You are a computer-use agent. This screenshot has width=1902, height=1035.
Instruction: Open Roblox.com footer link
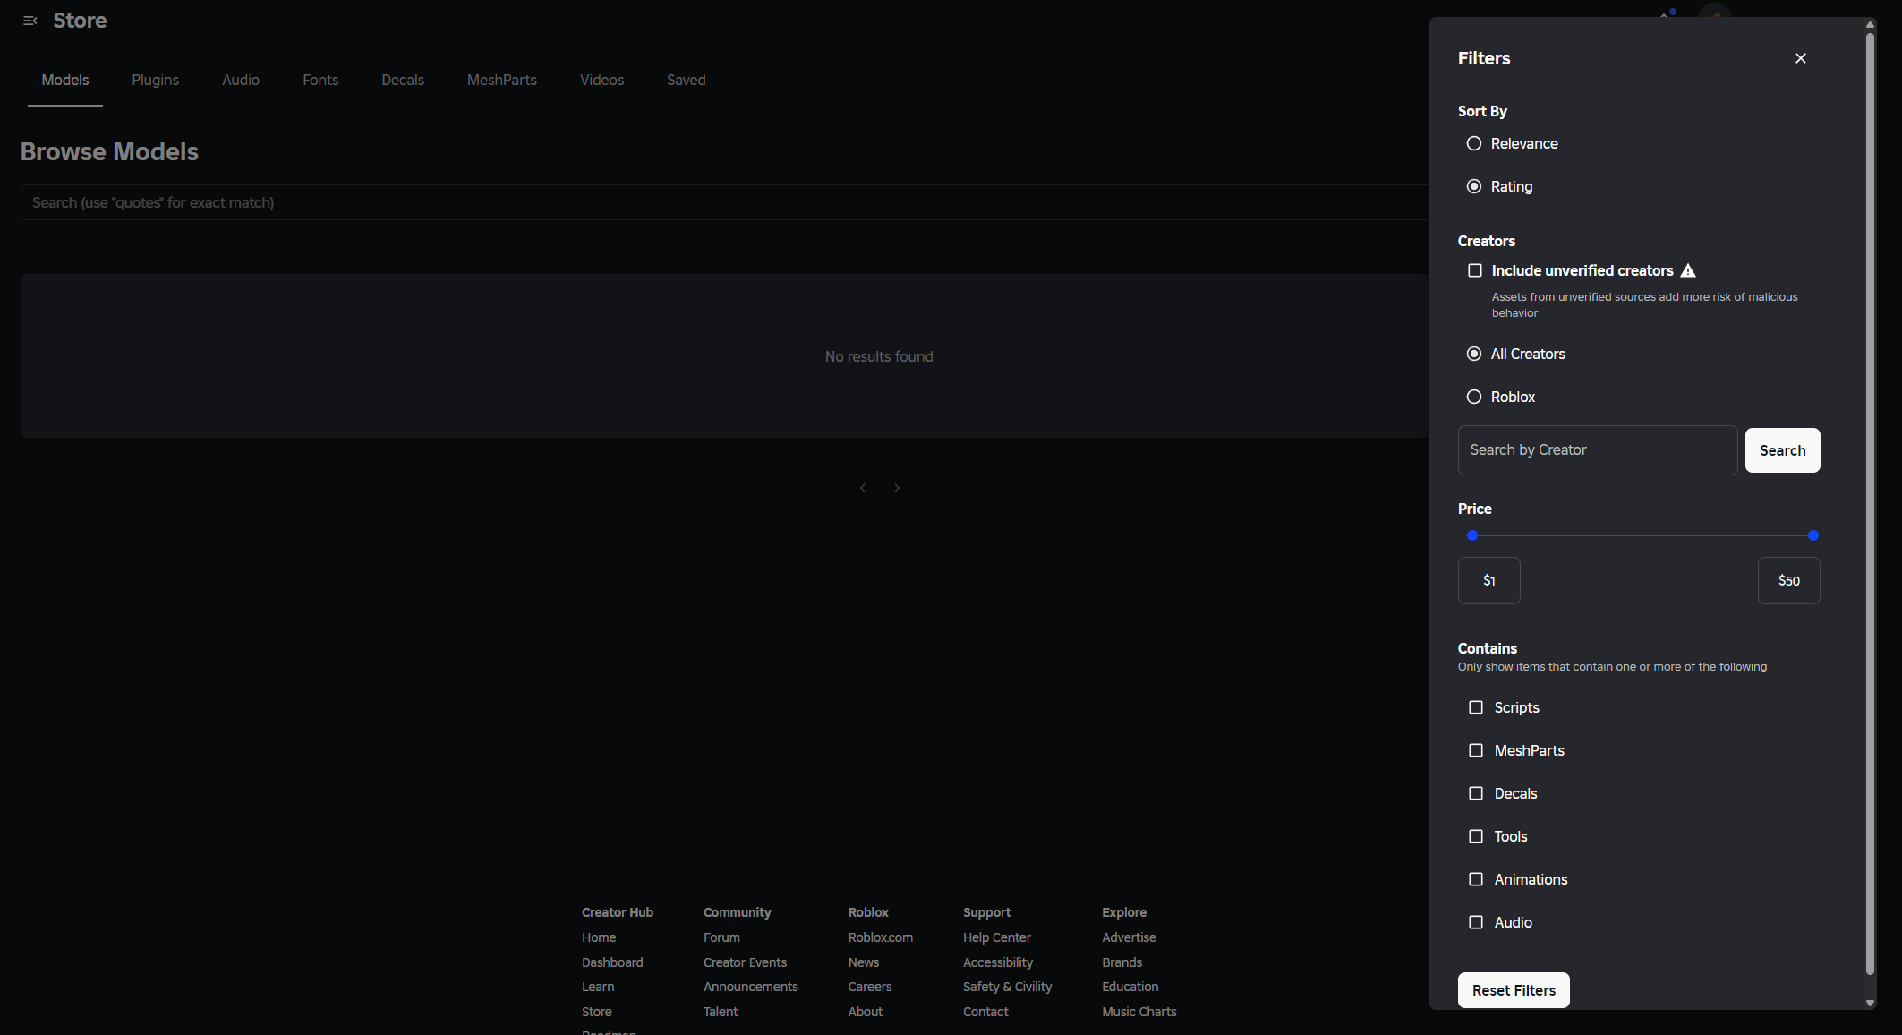(881, 937)
